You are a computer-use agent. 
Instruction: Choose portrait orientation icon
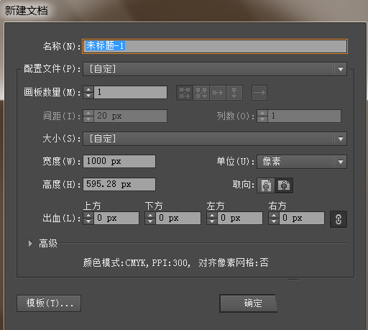[266, 185]
